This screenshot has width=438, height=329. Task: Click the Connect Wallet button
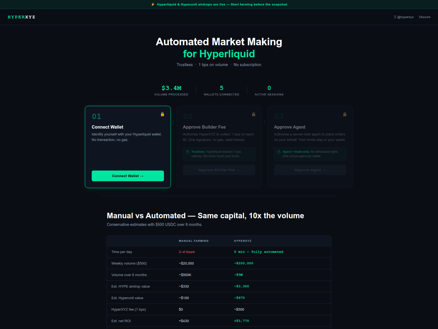[128, 176]
